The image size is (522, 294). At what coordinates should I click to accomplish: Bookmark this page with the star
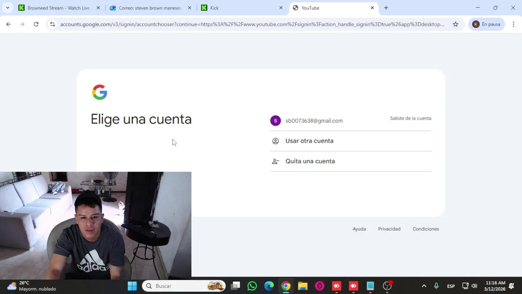456,24
